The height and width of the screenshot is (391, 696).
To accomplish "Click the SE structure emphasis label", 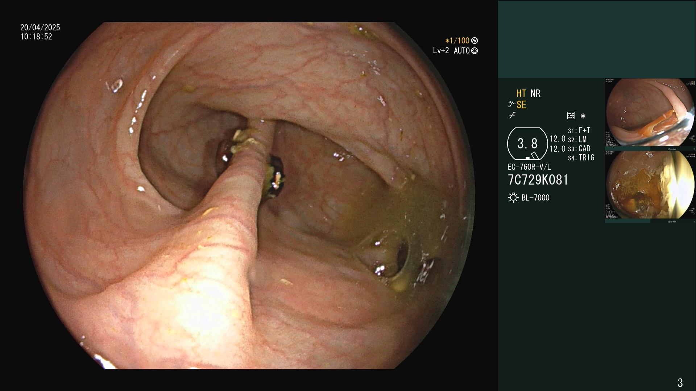I will tap(521, 105).
